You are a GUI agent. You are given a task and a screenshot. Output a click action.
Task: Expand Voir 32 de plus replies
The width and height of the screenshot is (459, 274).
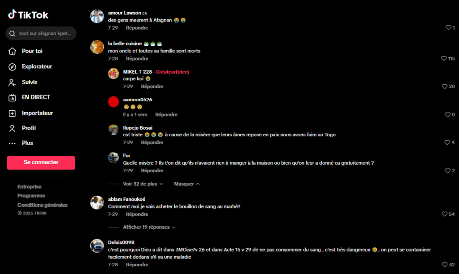pos(143,184)
